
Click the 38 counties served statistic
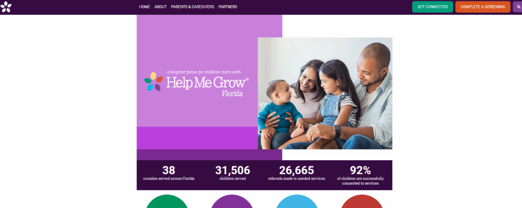pos(169,173)
